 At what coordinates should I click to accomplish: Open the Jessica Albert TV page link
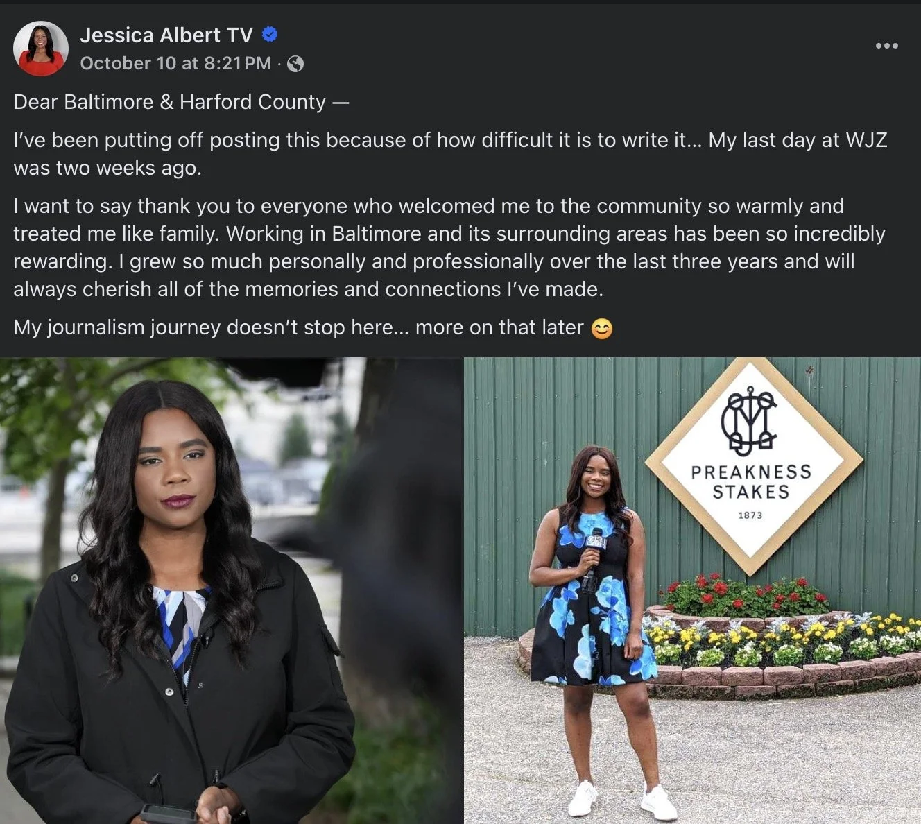pyautogui.click(x=166, y=35)
